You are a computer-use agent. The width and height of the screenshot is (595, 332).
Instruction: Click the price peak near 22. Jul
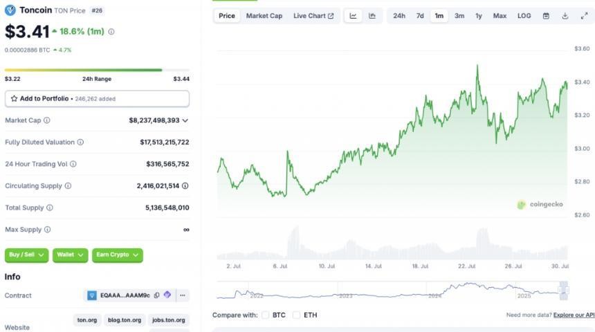[477, 66]
